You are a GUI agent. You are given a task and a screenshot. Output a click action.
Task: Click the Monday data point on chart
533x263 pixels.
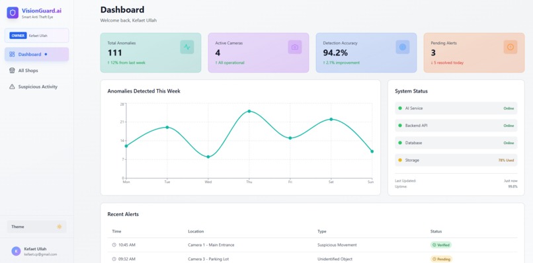(x=126, y=146)
